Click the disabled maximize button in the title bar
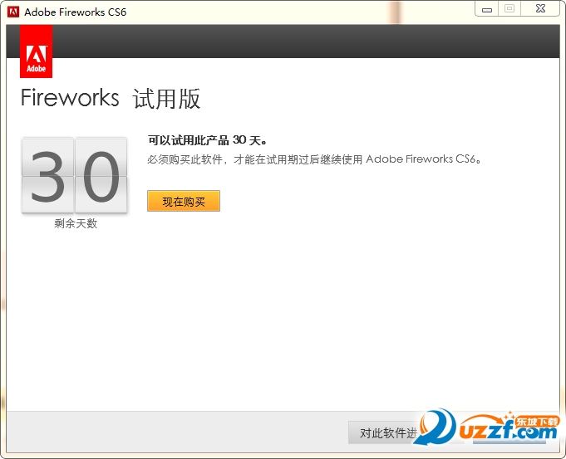The width and height of the screenshot is (566, 459). coord(509,9)
